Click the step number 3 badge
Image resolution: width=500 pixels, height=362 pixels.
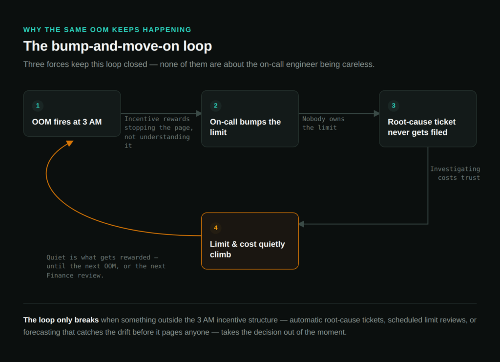tap(394, 106)
